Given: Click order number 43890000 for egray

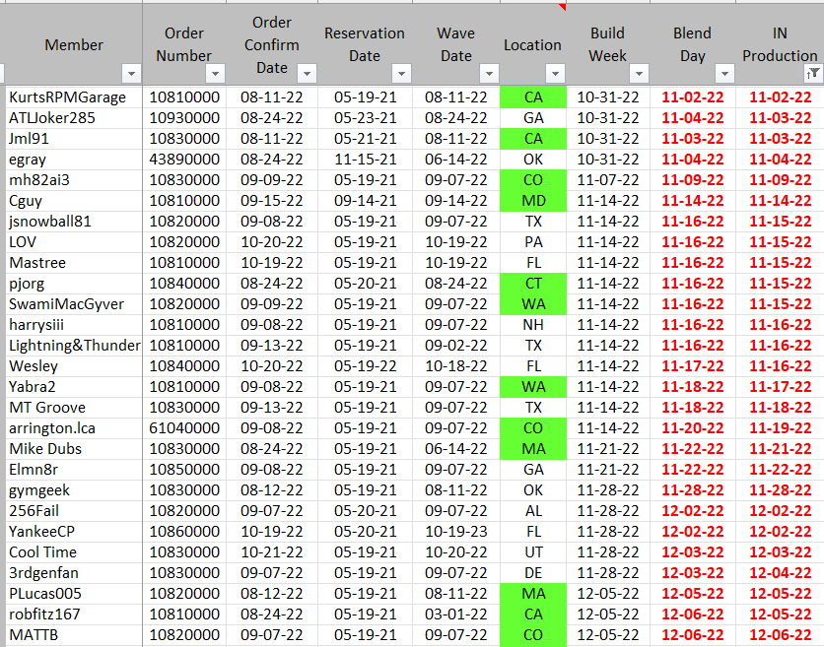Looking at the screenshot, I should tap(184, 160).
